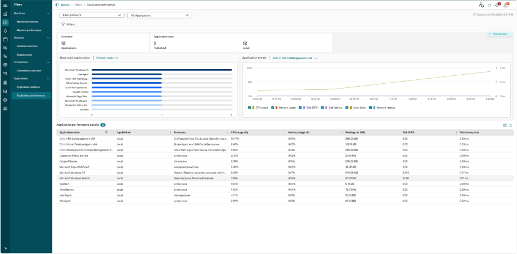Click the Is published column header
Screen dimensions: 517x254
point(123,132)
